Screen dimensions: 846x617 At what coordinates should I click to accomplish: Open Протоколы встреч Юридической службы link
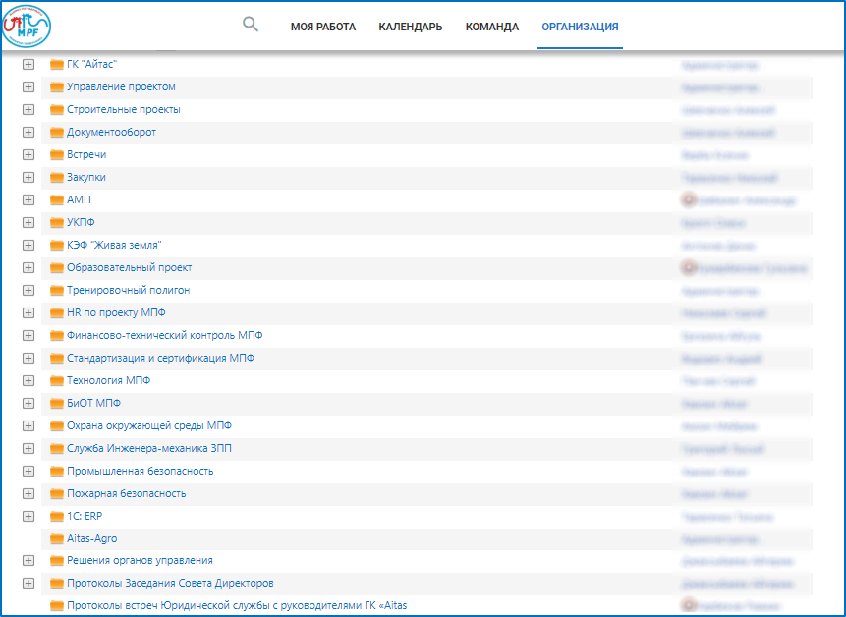click(237, 605)
